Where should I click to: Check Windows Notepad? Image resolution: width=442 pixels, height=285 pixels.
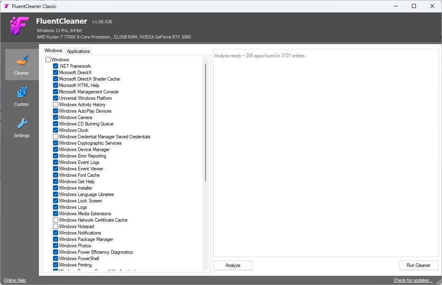pos(55,226)
